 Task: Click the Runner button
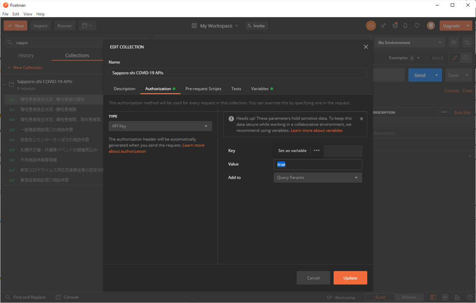pyautogui.click(x=65, y=26)
